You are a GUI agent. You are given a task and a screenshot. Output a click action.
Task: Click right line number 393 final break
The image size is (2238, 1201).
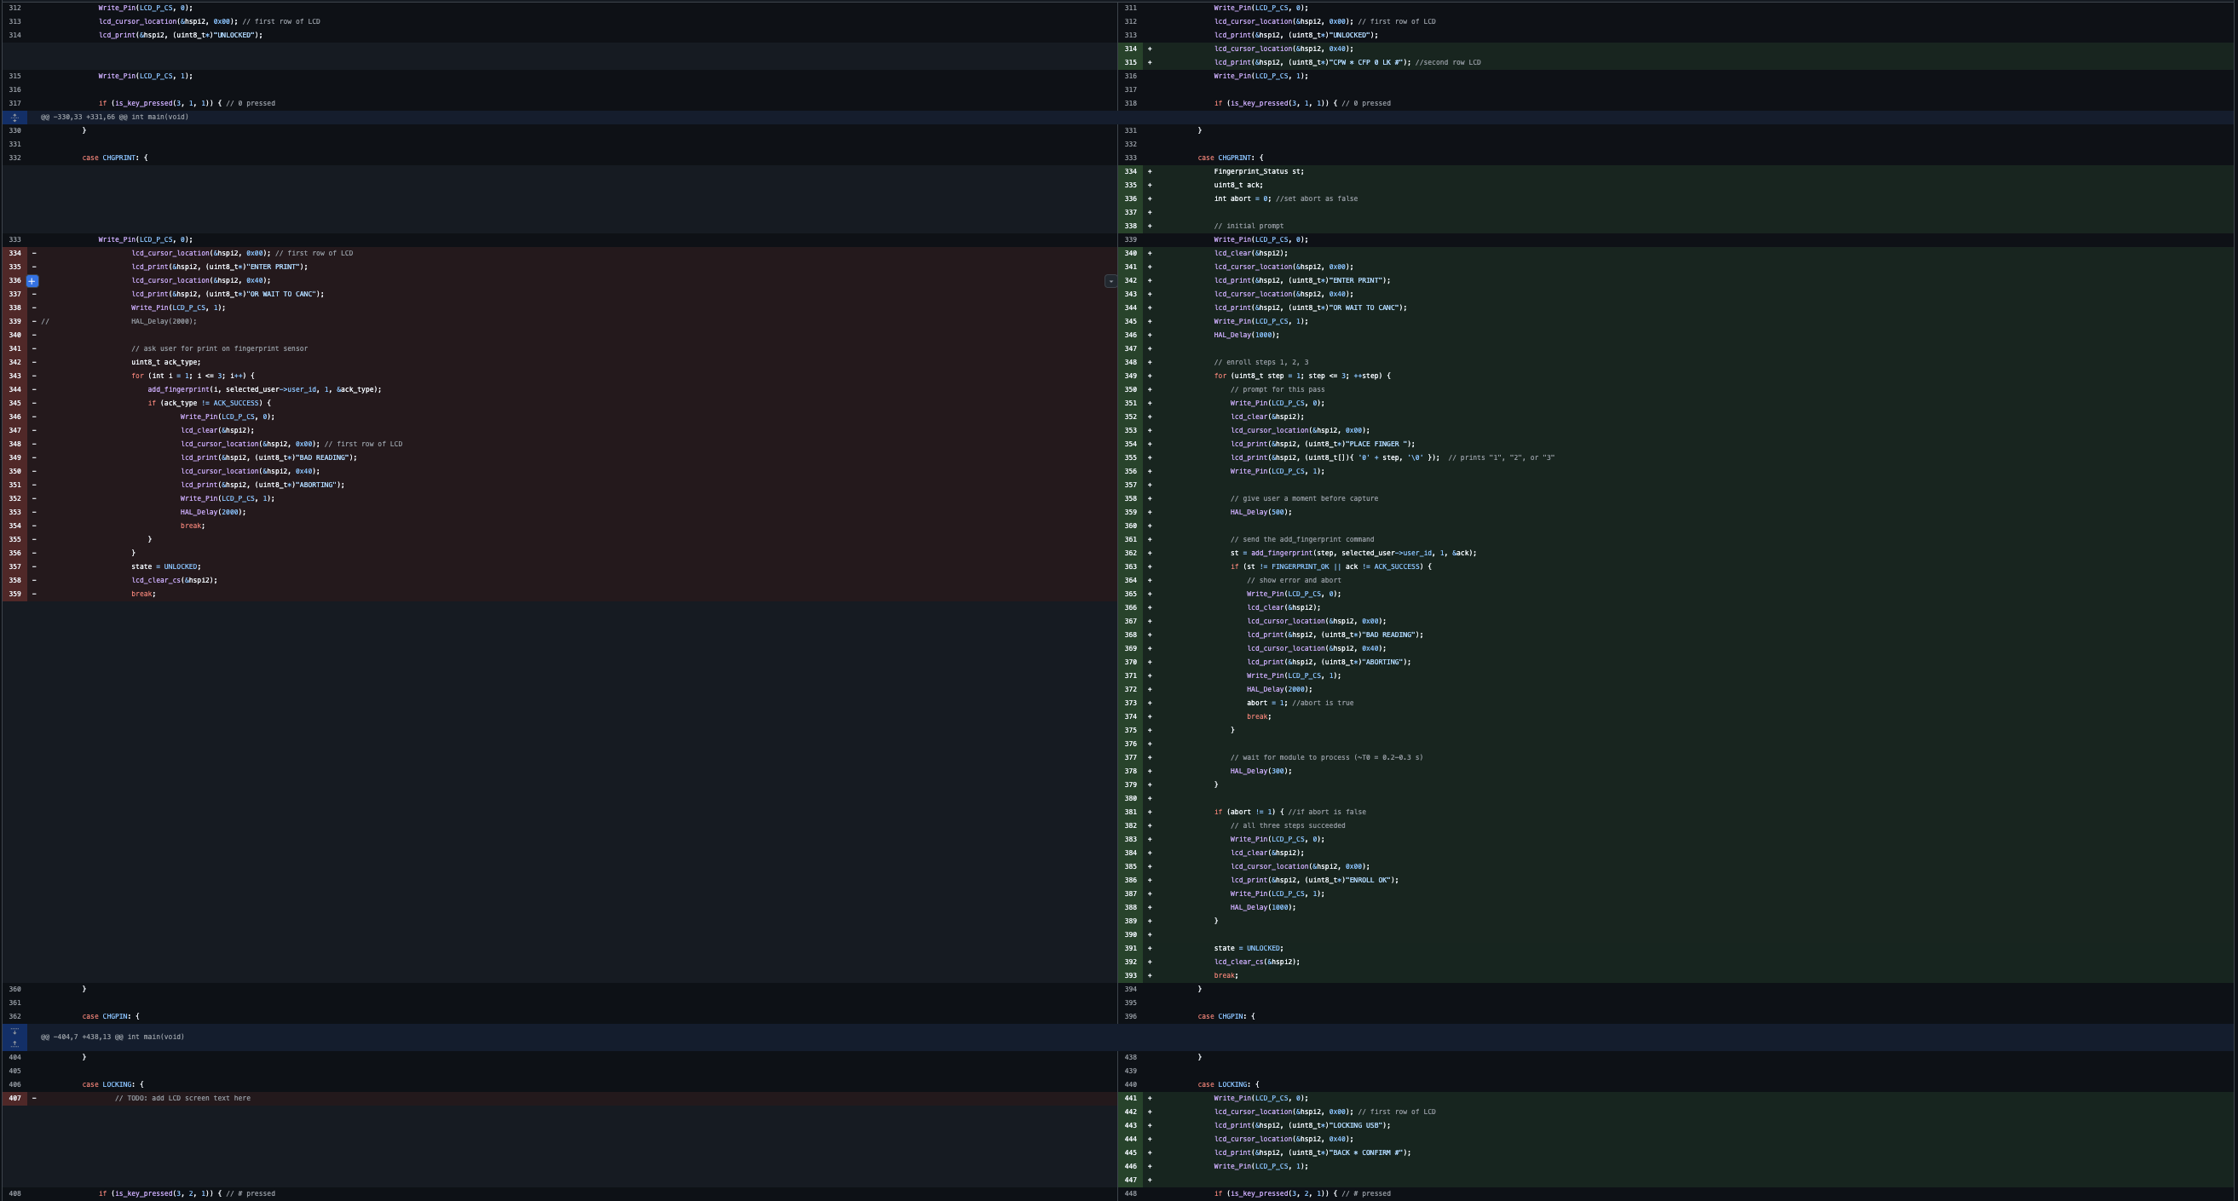pos(1130,976)
